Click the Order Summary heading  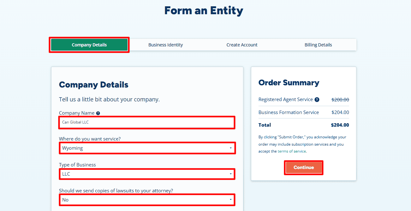pos(289,82)
